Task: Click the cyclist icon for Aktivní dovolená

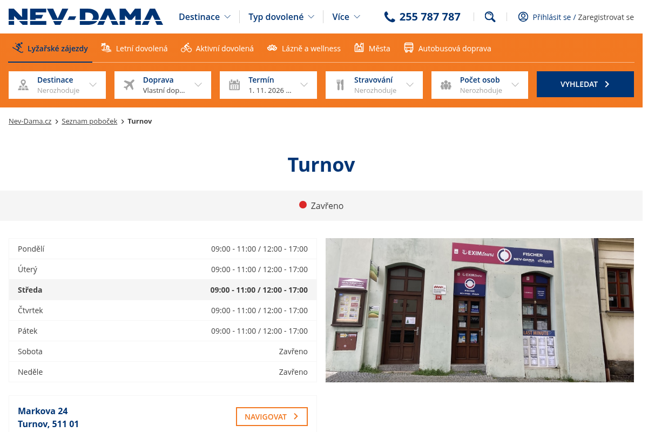Action: 186,48
